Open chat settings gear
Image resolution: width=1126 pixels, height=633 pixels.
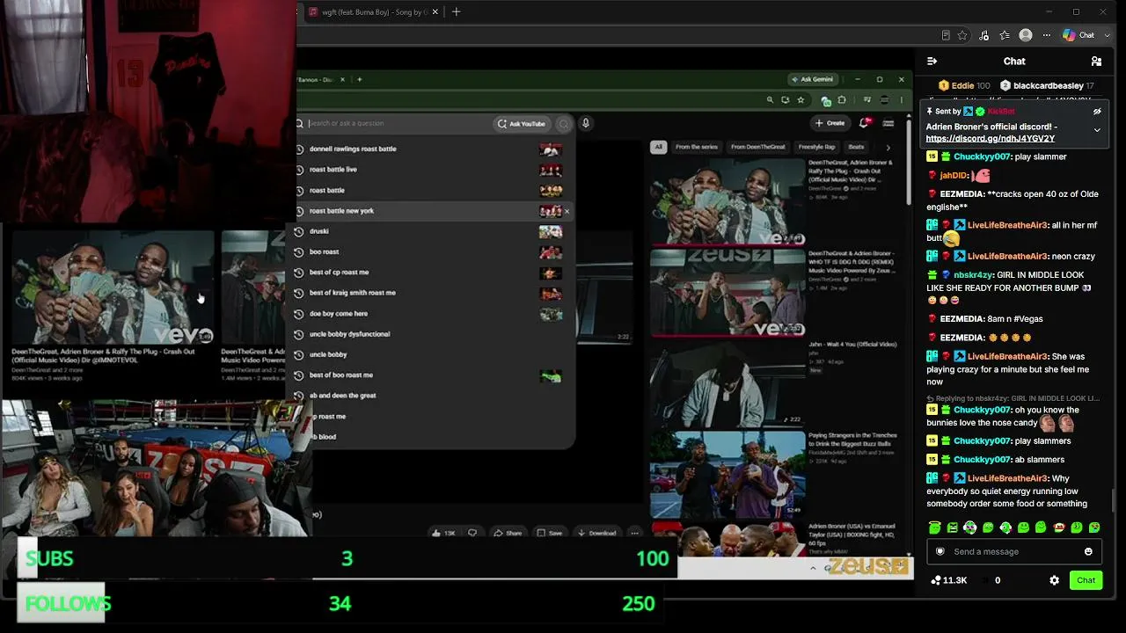click(x=1054, y=580)
